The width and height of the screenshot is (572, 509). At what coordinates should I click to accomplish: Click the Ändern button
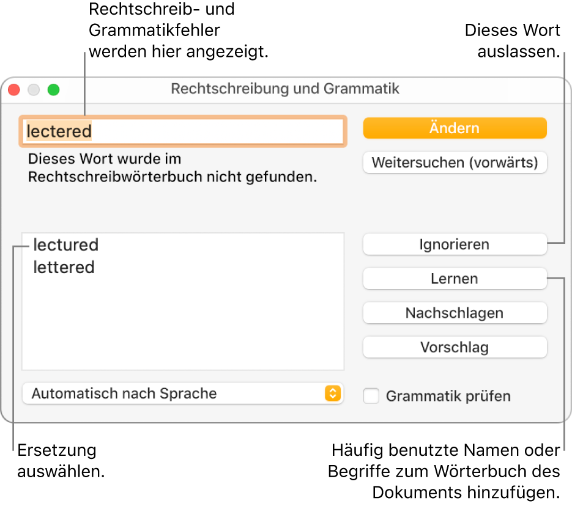[455, 128]
